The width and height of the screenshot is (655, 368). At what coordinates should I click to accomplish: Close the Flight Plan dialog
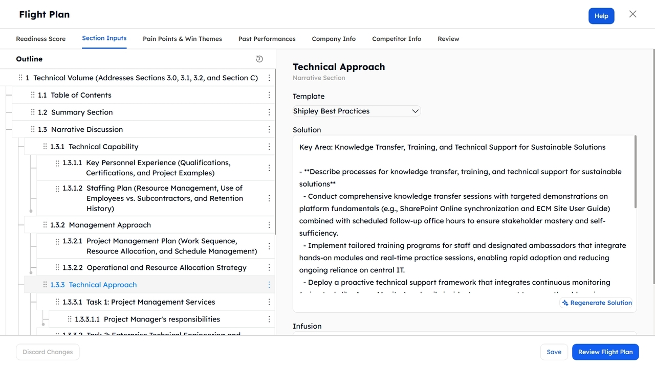click(x=633, y=14)
